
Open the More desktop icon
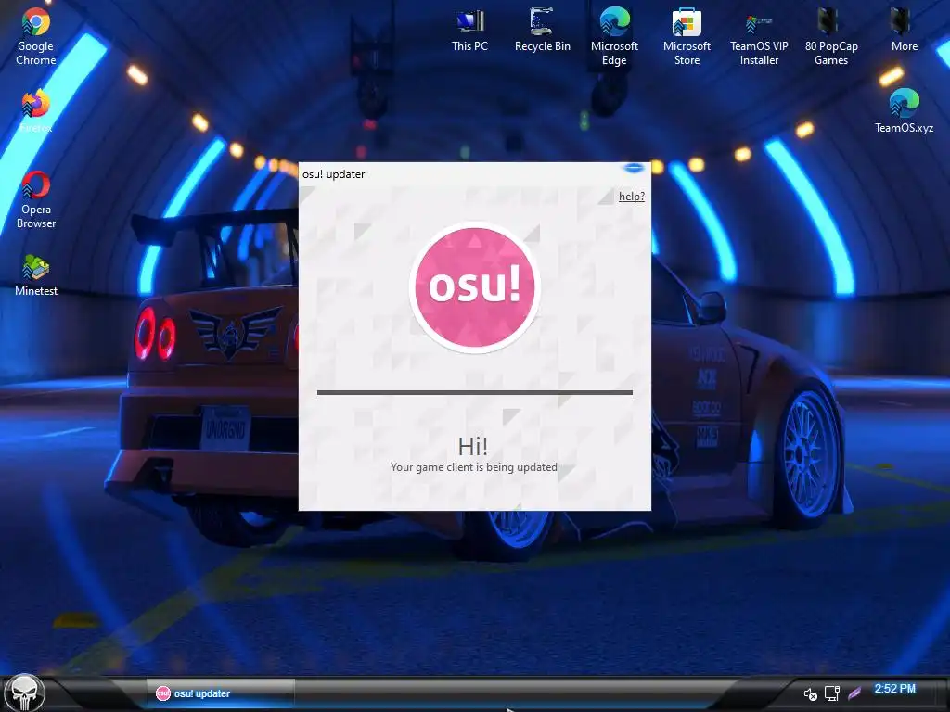pos(904,31)
